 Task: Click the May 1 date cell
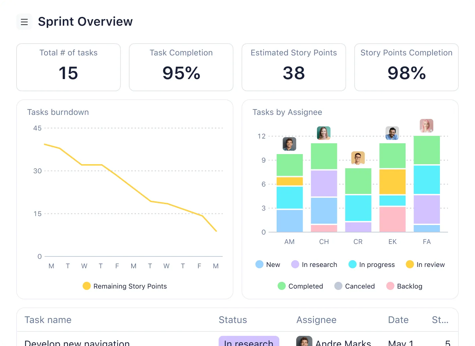click(x=401, y=343)
